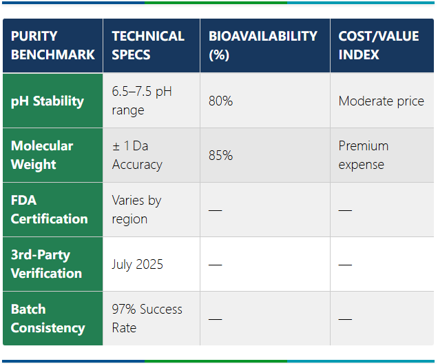Select the Bioavailability (%) header cell
Viewport: 438px width, 364px height.
coord(263,45)
